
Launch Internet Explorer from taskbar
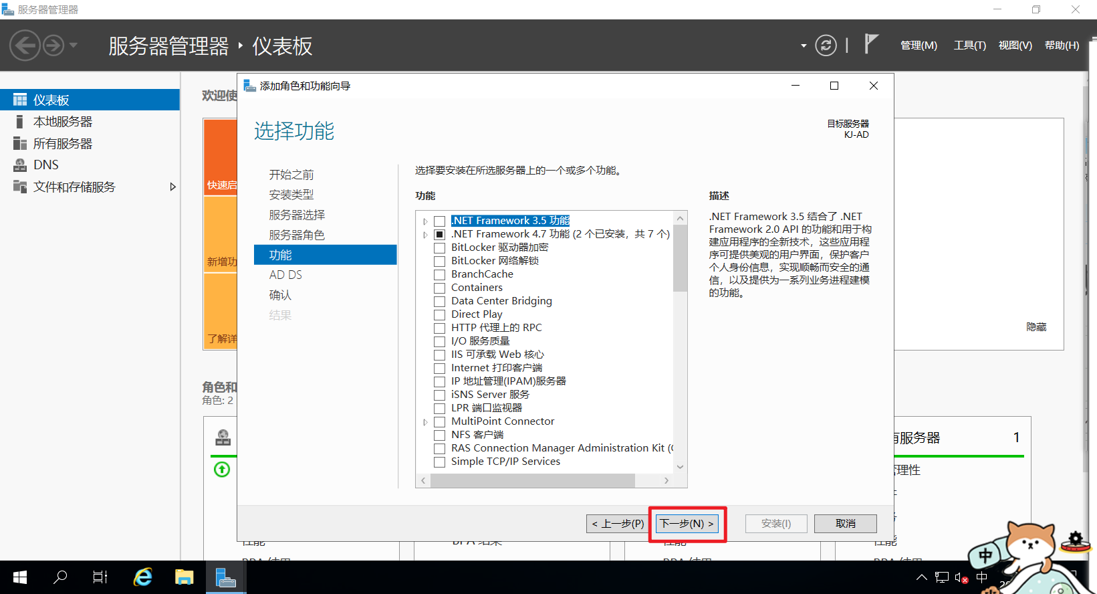pos(143,577)
